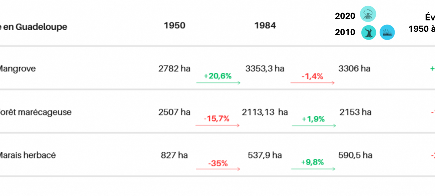The image size is (435, 196).
Task: Click the red arrow under -15,7%
Action: coord(217,125)
